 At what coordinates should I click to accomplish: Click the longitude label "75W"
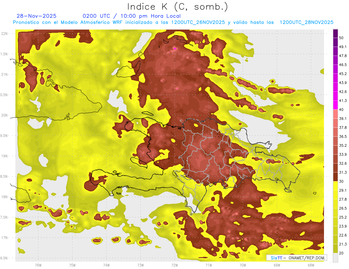coord(72,265)
